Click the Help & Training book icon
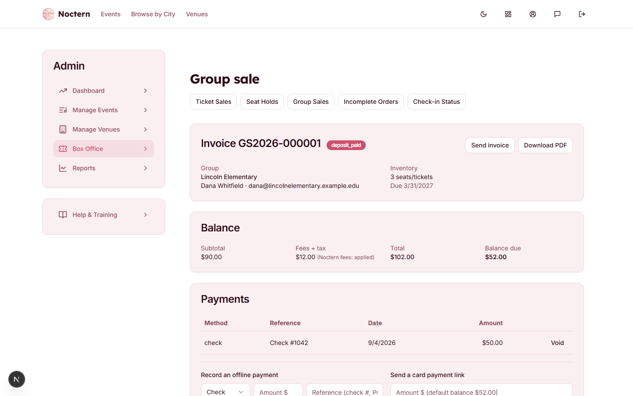The image size is (633, 396). tap(63, 215)
